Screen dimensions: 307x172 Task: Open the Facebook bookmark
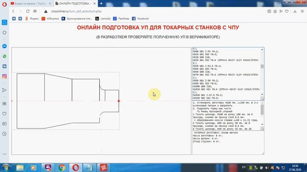point(141,19)
